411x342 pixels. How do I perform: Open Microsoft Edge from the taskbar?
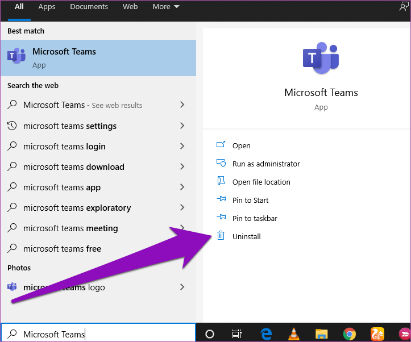click(265, 333)
